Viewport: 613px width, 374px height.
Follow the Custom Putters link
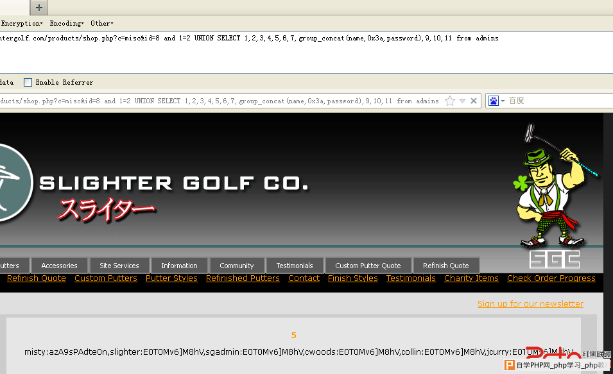[106, 278]
